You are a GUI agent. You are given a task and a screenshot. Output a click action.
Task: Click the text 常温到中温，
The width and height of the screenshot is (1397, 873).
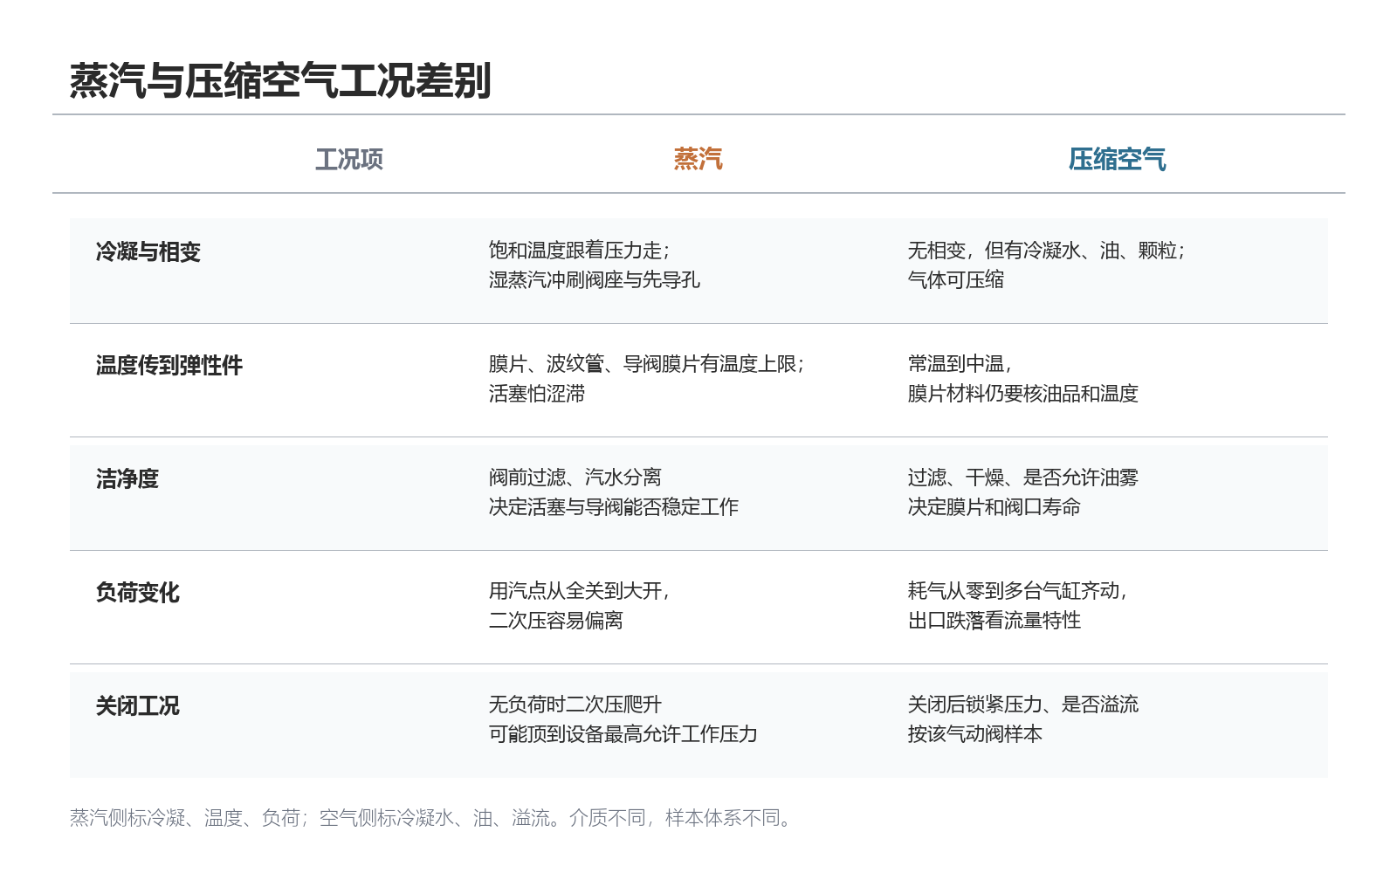tap(960, 364)
